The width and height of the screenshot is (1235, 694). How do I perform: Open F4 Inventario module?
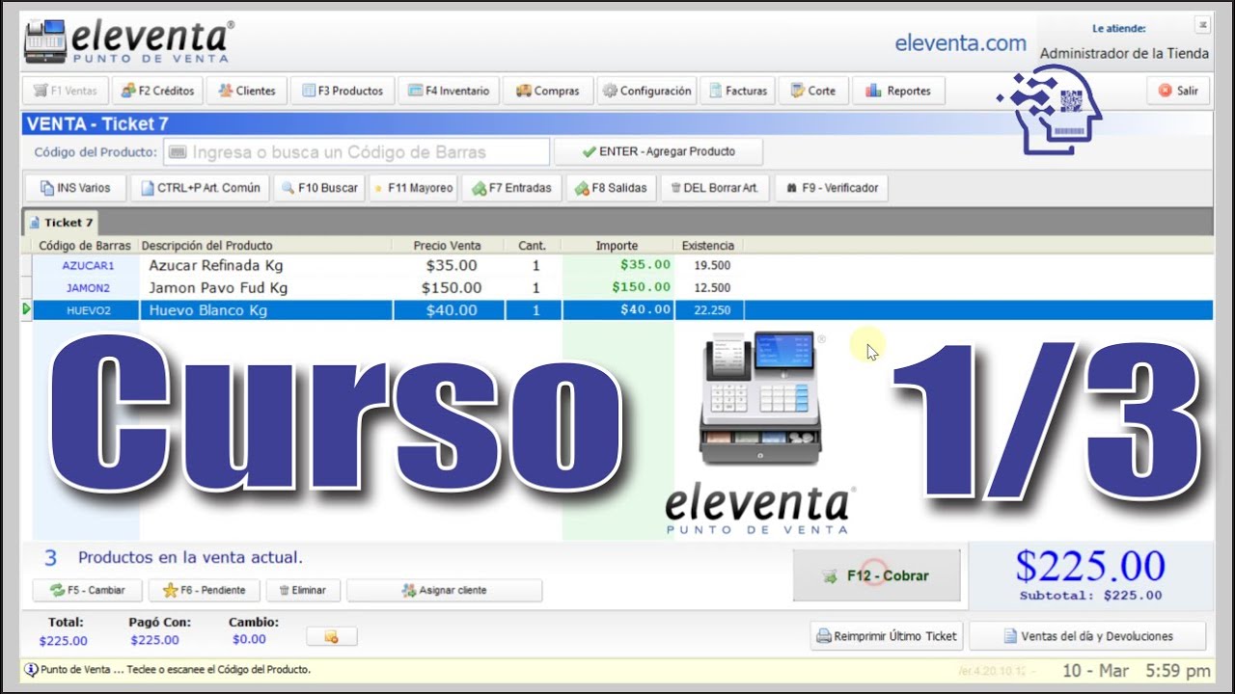[449, 91]
